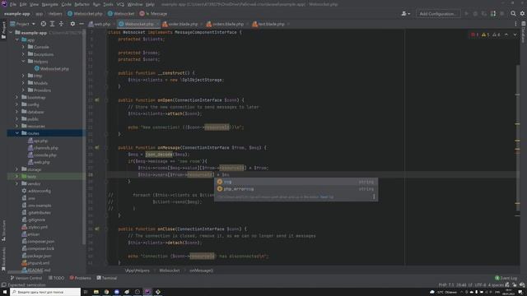The height and width of the screenshot is (296, 527).
Task: Click the Stop icon in run toolbar
Action: pyautogui.click(x=502, y=14)
